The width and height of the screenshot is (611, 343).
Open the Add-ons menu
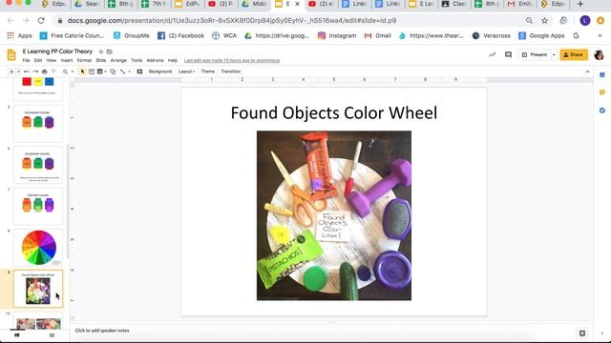click(x=155, y=61)
